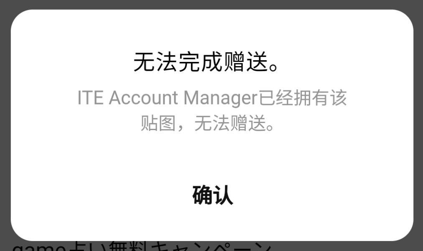Click the word Account in the message
This screenshot has width=423, height=251.
[x=143, y=97]
